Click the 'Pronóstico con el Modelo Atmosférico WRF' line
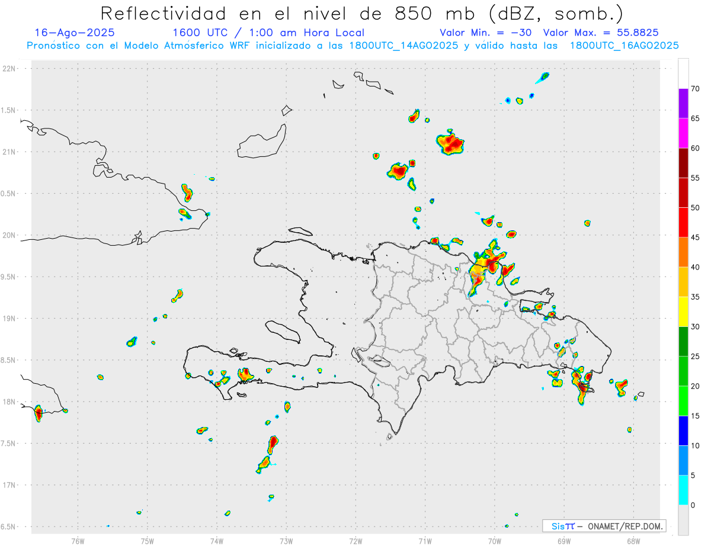711x549 pixels. coord(353,46)
